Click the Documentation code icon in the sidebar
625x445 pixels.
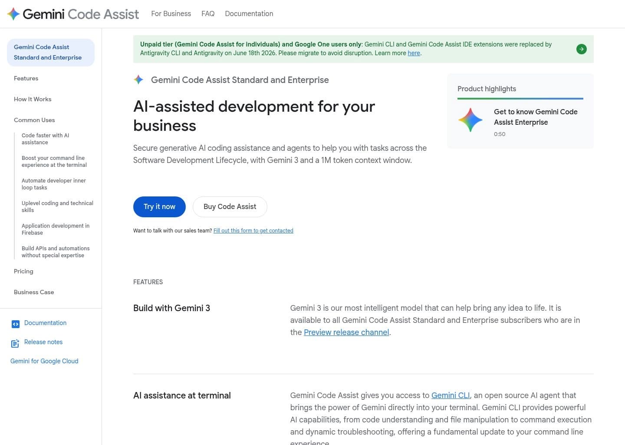point(16,324)
